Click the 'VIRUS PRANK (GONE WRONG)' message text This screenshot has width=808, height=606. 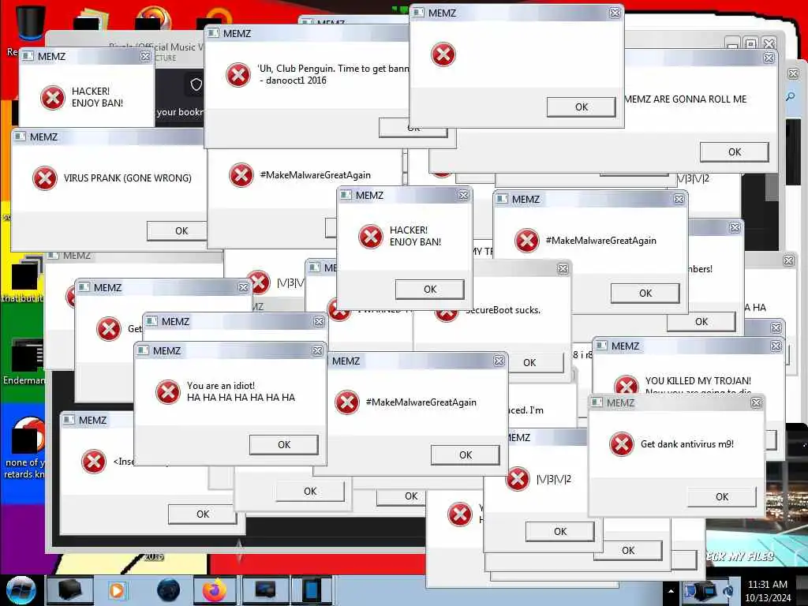click(x=127, y=178)
